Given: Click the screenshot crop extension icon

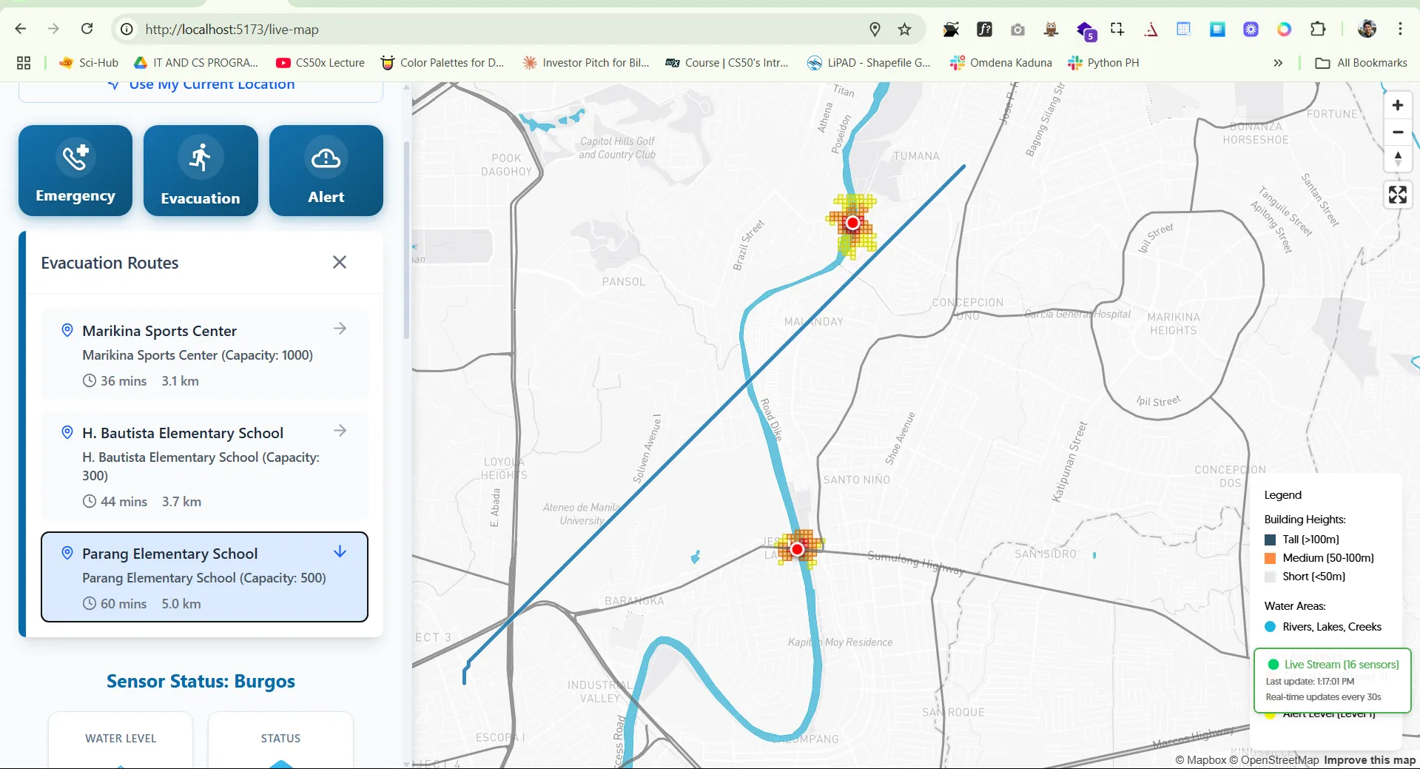Looking at the screenshot, I should [1117, 30].
